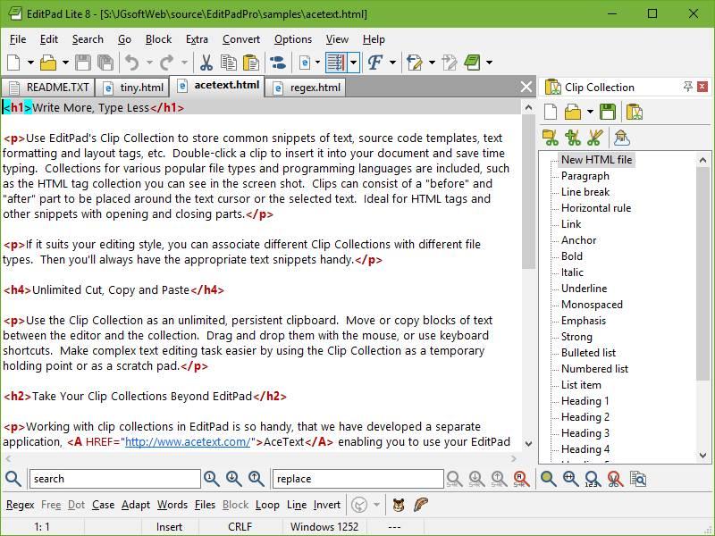Open the Convert menu
This screenshot has height=536, width=715.
pos(241,39)
